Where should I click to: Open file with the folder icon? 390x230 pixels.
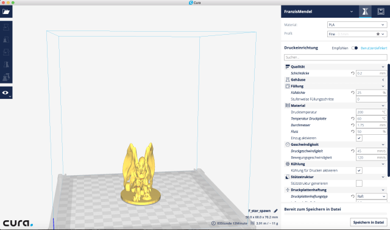point(6,12)
